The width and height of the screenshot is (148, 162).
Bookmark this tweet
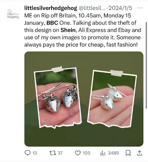point(128,153)
